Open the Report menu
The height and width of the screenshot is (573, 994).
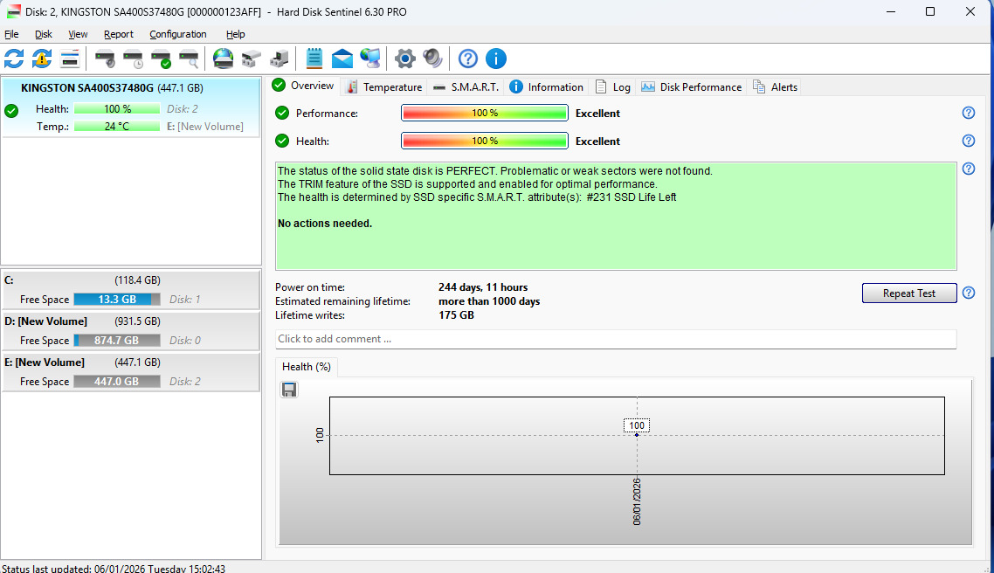[119, 34]
